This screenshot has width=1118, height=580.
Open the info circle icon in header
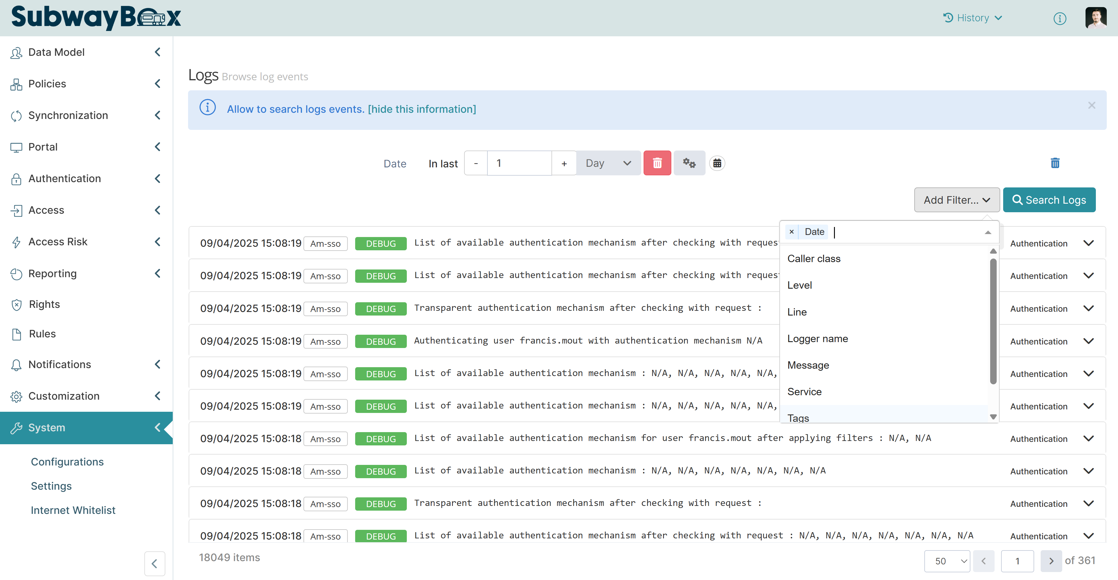point(1060,18)
